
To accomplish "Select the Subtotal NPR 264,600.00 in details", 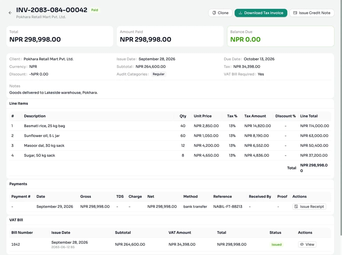I will click(x=151, y=67).
